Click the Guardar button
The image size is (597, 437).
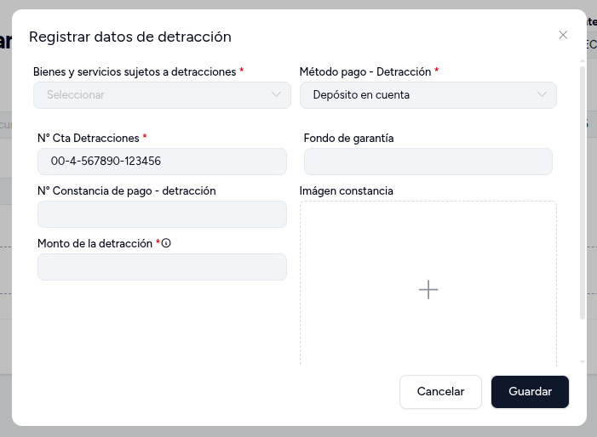click(x=530, y=392)
